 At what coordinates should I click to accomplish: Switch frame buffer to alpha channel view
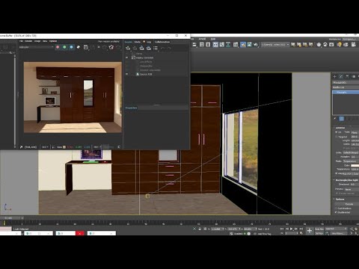[x=79, y=47]
